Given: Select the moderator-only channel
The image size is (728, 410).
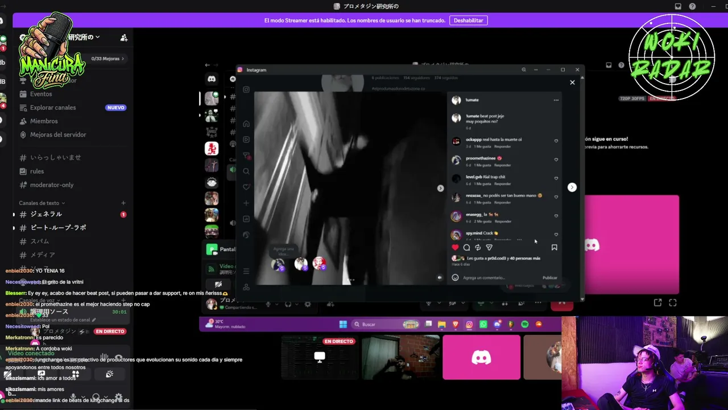Looking at the screenshot, I should [x=52, y=185].
